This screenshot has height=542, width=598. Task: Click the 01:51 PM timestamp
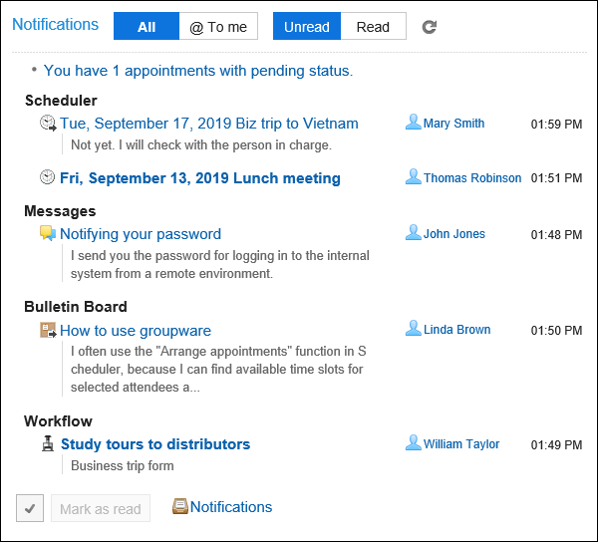pos(556,178)
